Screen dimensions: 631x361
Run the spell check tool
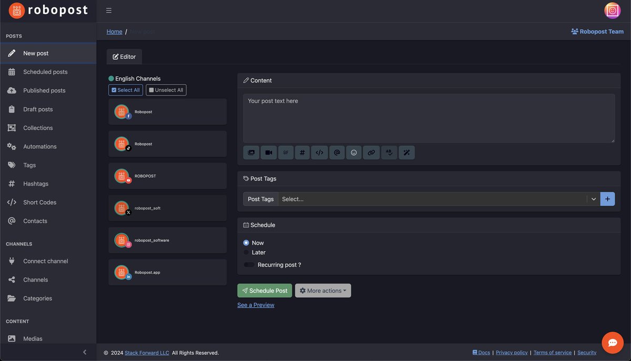coord(389,152)
